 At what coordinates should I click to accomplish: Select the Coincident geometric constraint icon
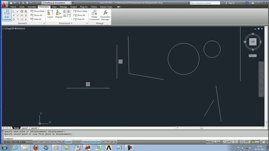(14, 11)
